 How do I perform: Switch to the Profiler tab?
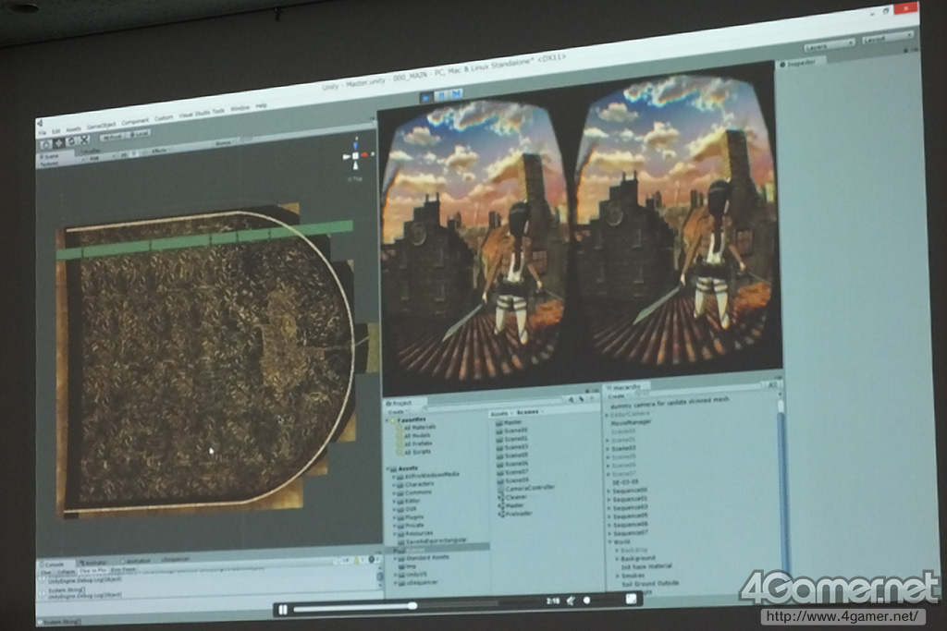coord(90,151)
